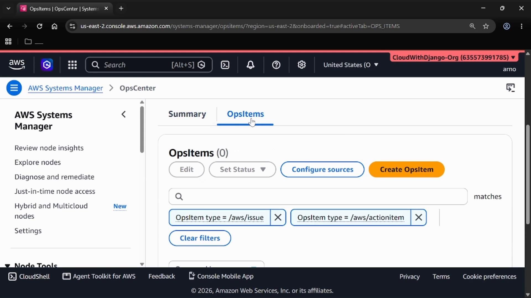Go to the browser home page
This screenshot has height=298, width=531.
pos(54,26)
